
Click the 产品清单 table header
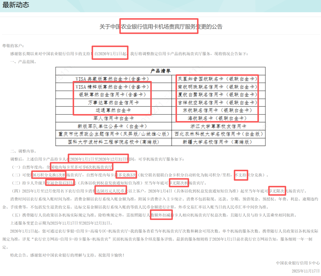point(160,71)
